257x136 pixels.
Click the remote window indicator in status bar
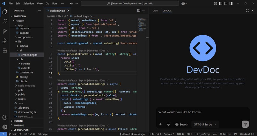pyautogui.click(x=3, y=134)
